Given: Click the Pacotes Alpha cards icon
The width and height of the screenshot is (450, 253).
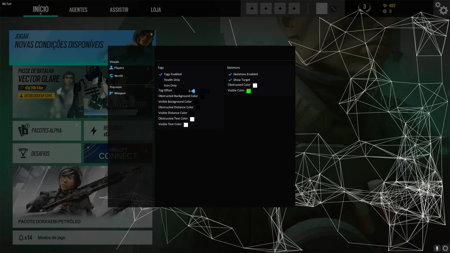Looking at the screenshot, I should click(24, 130).
